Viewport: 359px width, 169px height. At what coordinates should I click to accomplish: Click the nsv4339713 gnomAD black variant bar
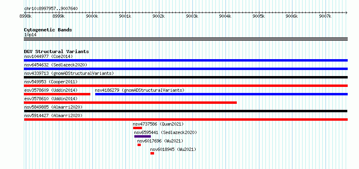(x=186, y=77)
